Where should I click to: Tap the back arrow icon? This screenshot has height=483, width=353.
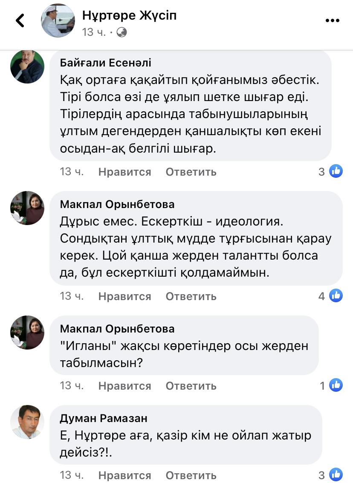point(20,20)
